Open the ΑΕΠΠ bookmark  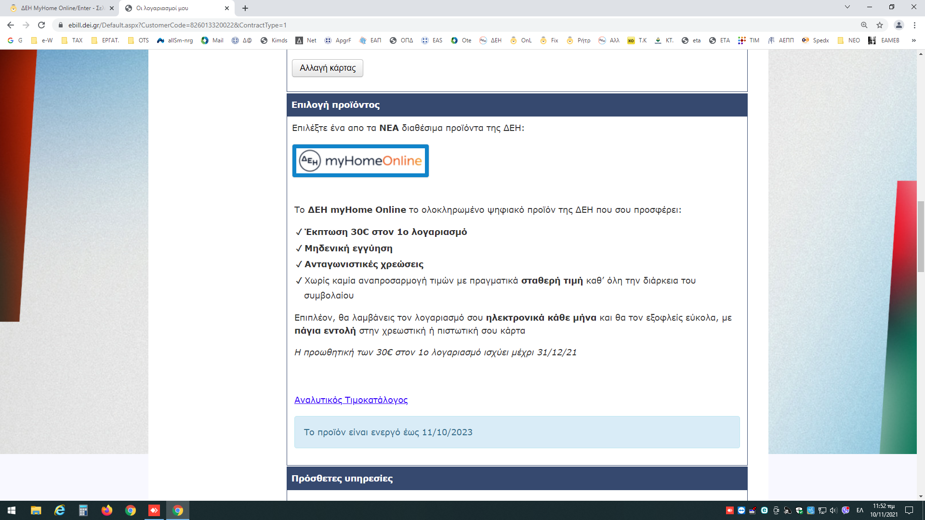[x=780, y=40]
